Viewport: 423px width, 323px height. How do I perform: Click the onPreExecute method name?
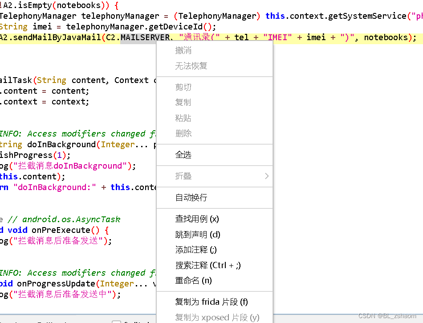[x=61, y=230]
